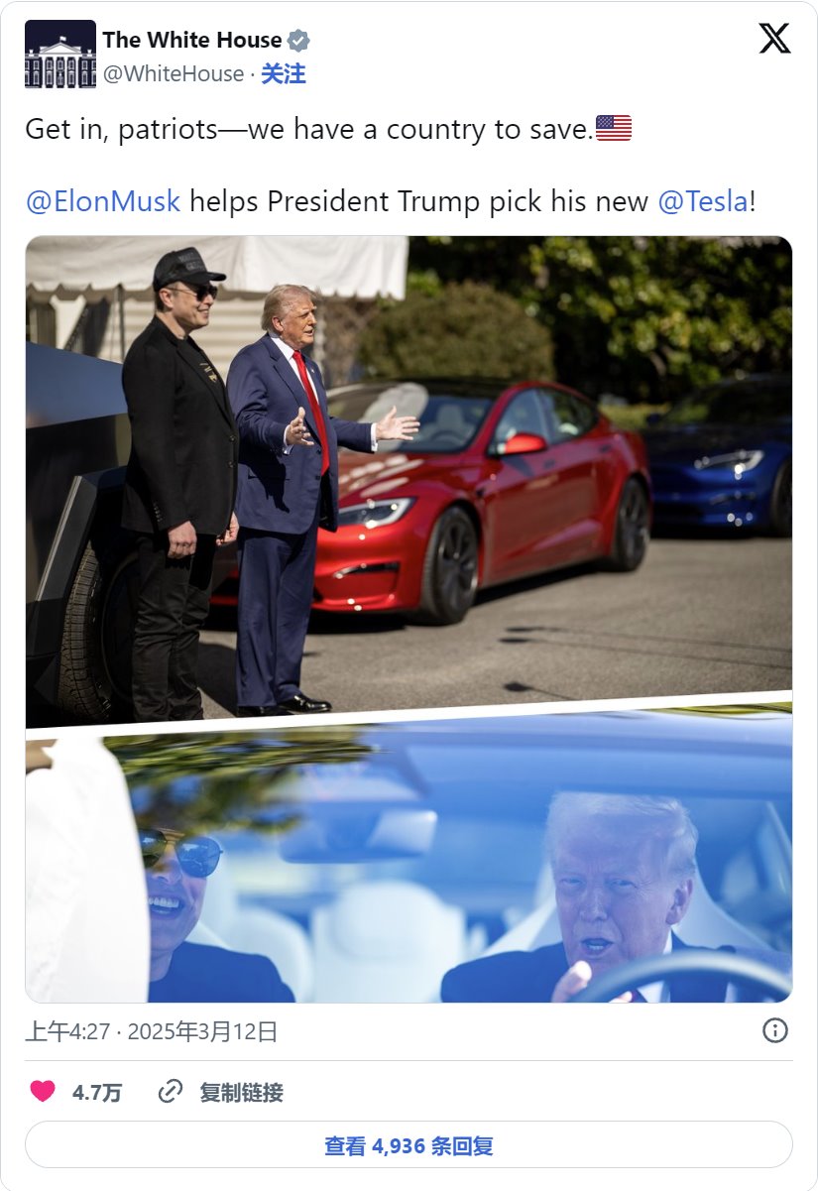Follow the account via 关注

point(284,74)
